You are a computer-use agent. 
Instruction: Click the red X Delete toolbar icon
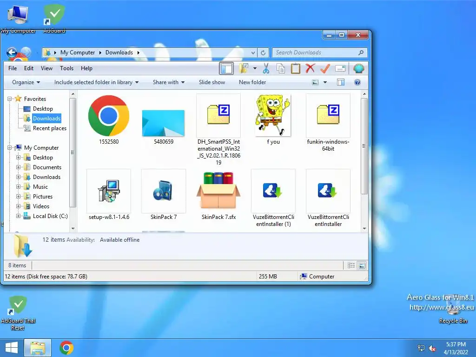[x=310, y=68]
